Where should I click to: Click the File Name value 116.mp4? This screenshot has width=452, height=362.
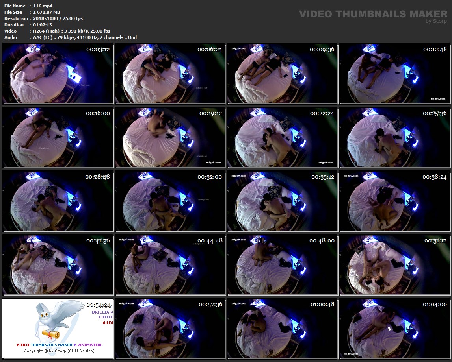click(43, 6)
